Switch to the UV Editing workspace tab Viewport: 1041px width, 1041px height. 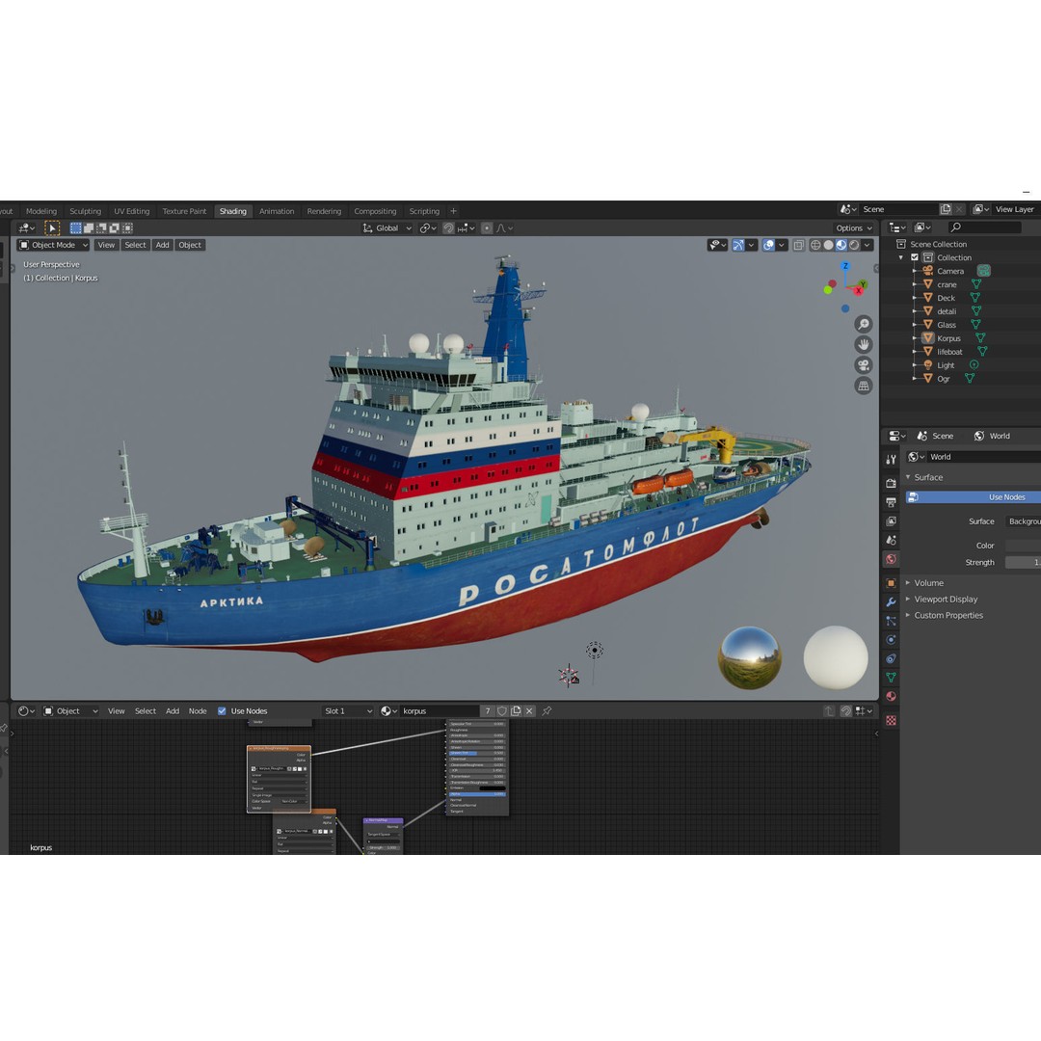point(131,211)
